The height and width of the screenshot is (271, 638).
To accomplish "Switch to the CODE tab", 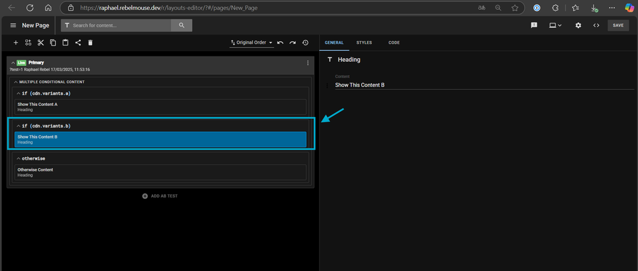I will tap(394, 43).
